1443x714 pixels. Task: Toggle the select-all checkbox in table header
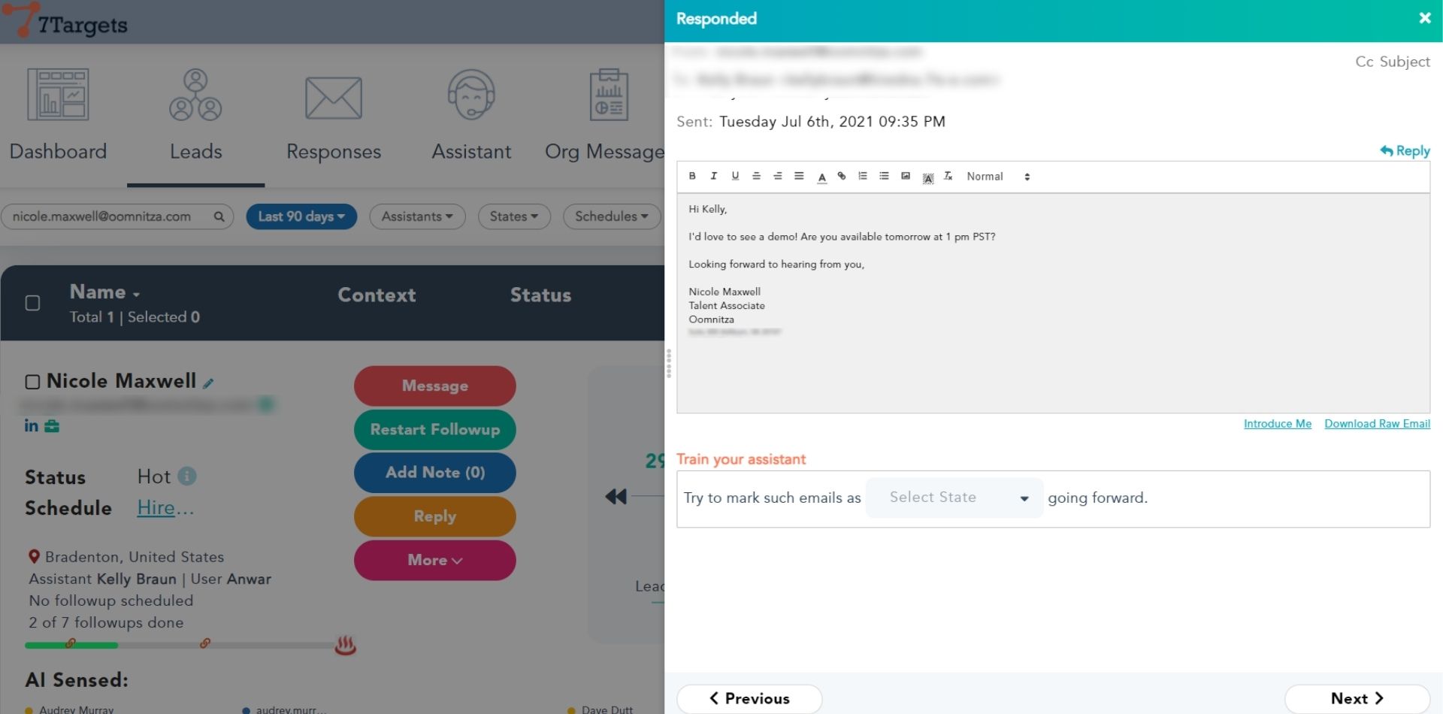click(x=32, y=303)
